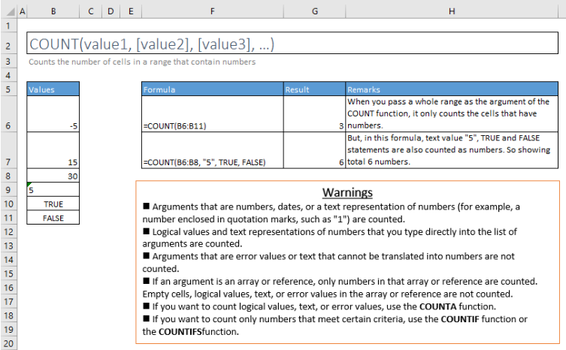Viewport: 566px width, 350px height.
Task: Click the Warnings heading
Action: click(x=347, y=192)
